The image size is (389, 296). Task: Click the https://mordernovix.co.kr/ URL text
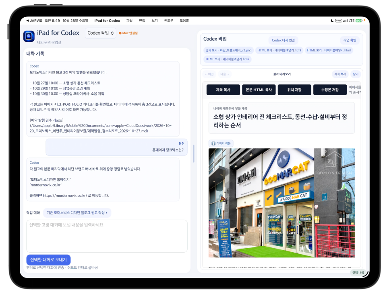[65, 196]
